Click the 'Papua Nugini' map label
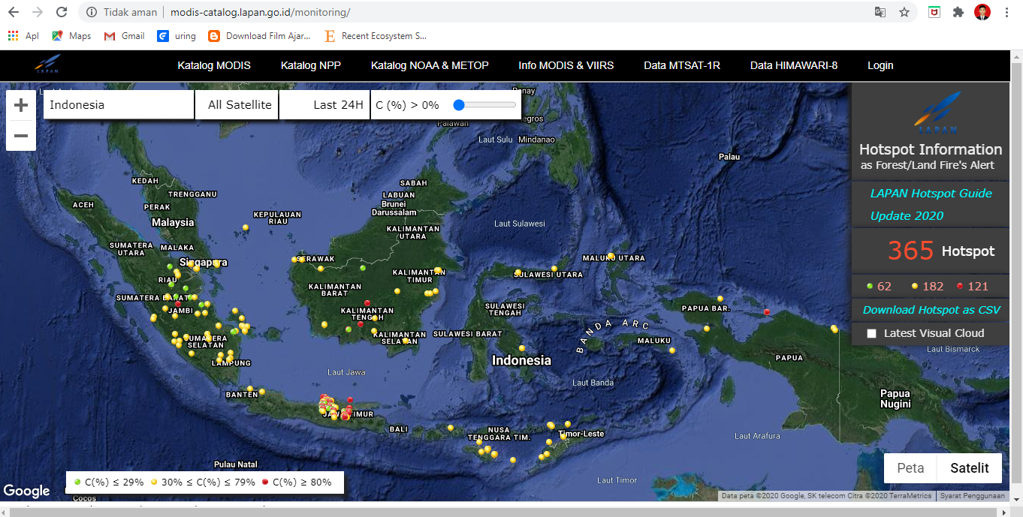The height and width of the screenshot is (517, 1023). click(x=895, y=398)
